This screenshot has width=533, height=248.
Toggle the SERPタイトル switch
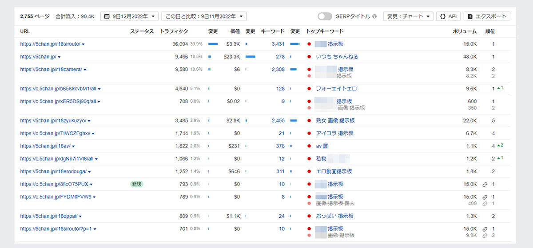coord(325,16)
